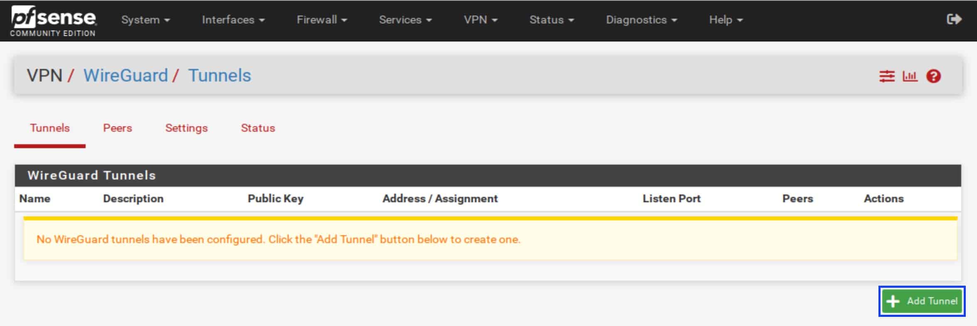Click the Description column header
977x326 pixels.
(x=133, y=199)
